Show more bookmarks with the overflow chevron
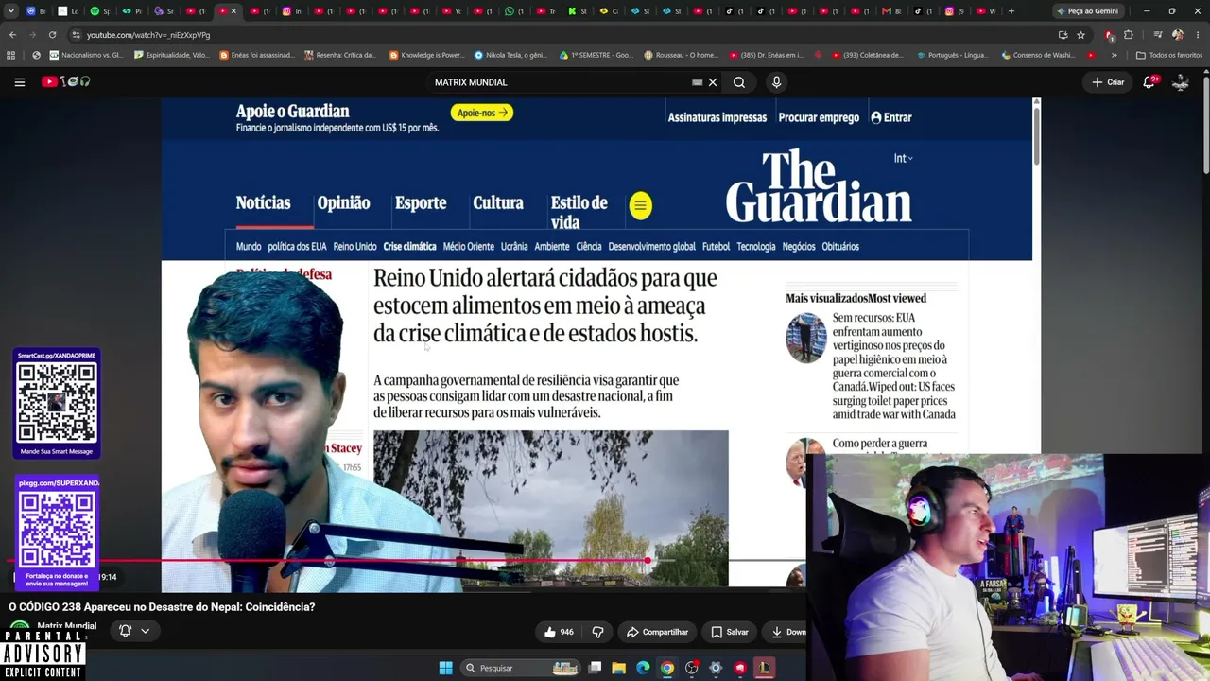1210x681 pixels. pyautogui.click(x=1114, y=55)
